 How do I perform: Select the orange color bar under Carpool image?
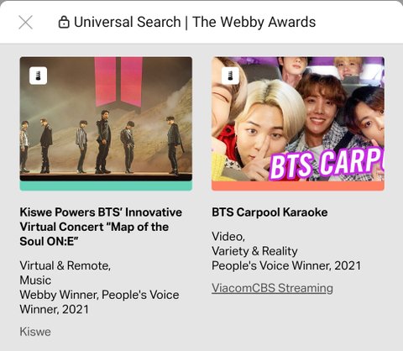[x=298, y=186]
